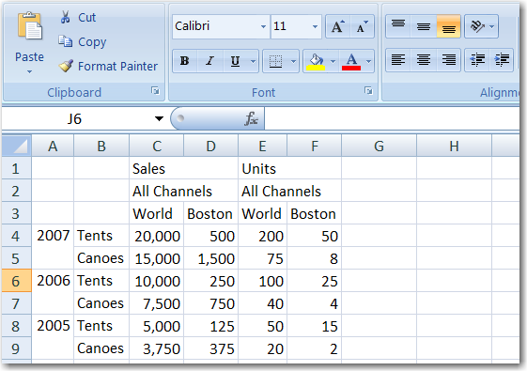Click the Orientation text rotation icon
527x371 pixels.
coord(477,26)
